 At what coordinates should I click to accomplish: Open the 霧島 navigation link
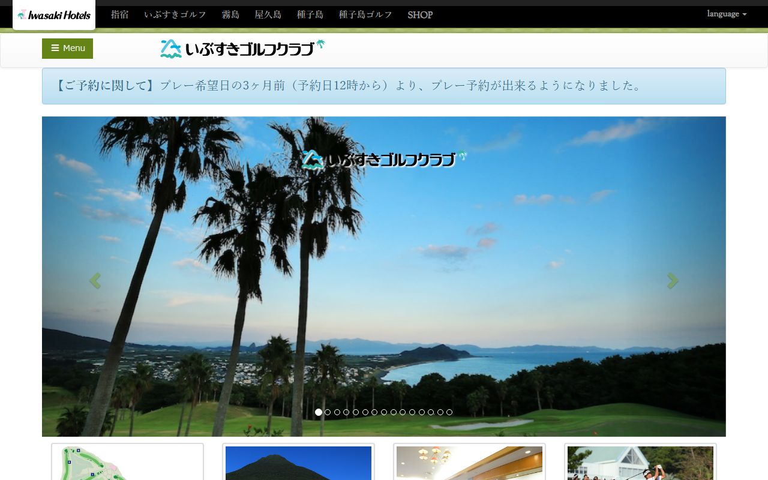[230, 14]
